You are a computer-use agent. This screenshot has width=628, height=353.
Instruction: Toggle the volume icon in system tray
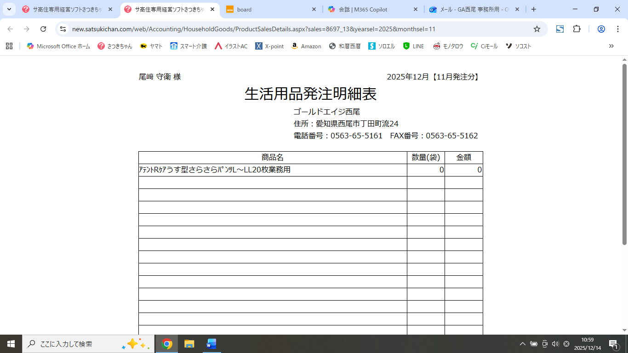coord(555,344)
